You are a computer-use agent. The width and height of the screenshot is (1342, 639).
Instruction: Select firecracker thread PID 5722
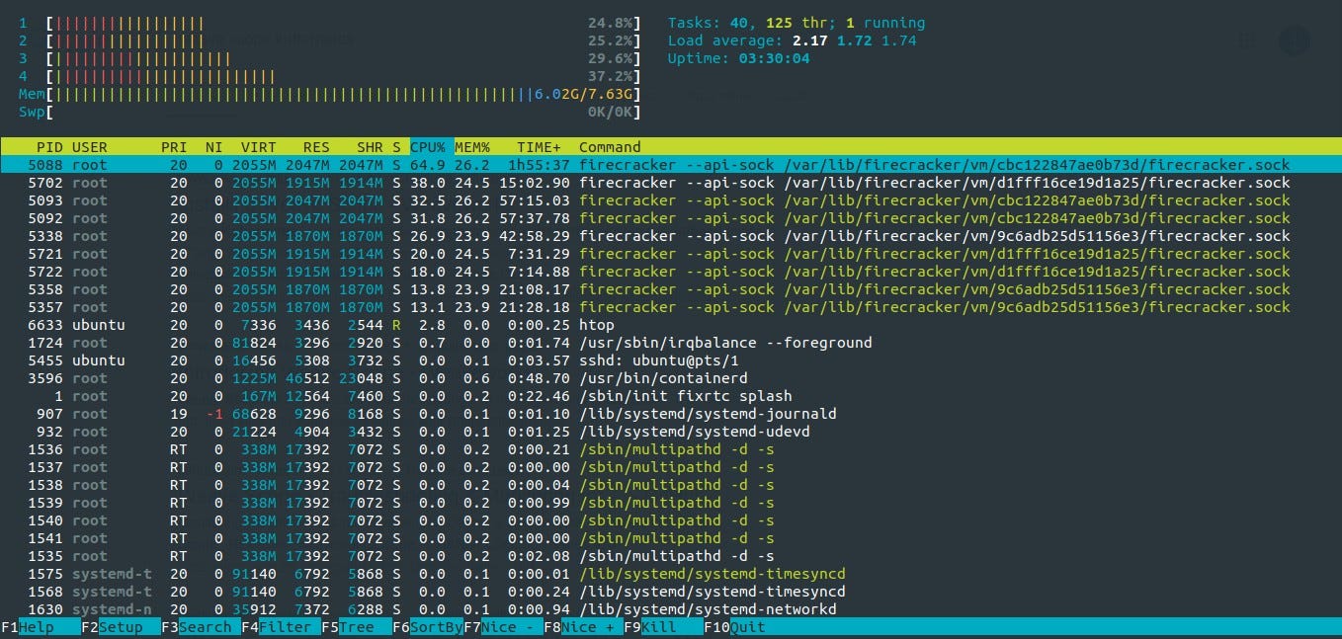(x=671, y=272)
